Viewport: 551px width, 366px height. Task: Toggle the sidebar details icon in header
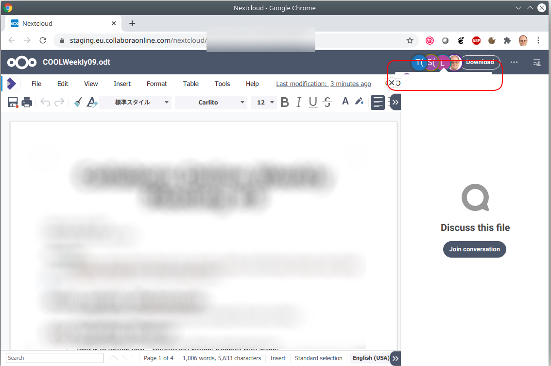click(x=536, y=63)
